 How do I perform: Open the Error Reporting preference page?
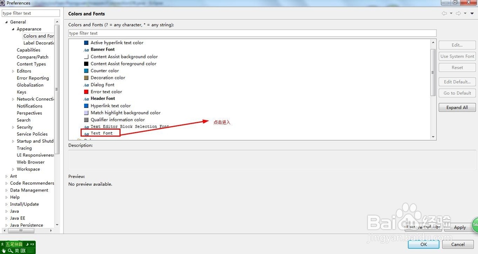(x=33, y=78)
